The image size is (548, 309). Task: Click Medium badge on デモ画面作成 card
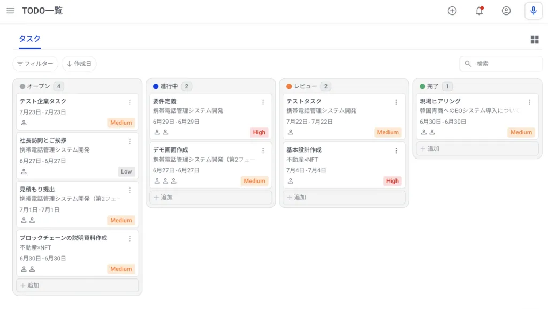[254, 181]
